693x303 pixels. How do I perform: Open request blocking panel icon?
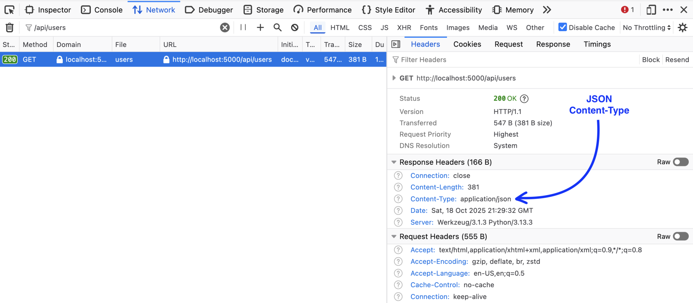295,27
